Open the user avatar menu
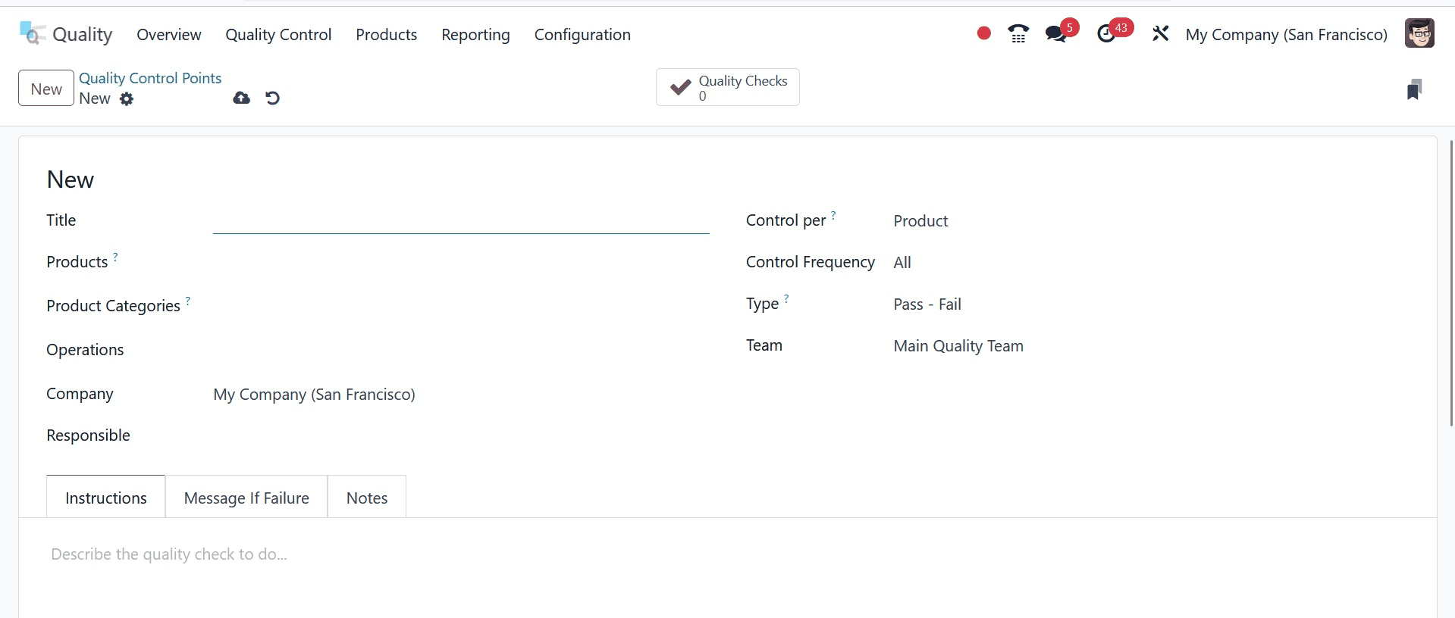This screenshot has width=1455, height=618. [x=1419, y=34]
